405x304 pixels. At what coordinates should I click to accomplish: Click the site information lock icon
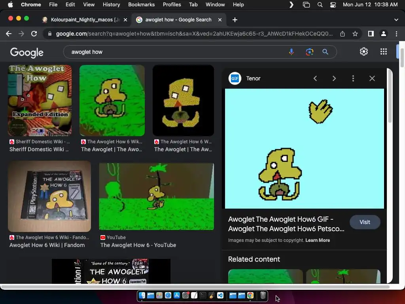click(x=50, y=34)
